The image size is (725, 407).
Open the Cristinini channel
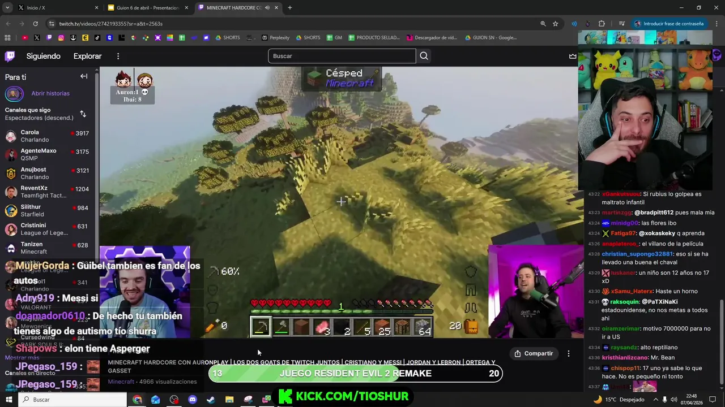[x=48, y=230]
